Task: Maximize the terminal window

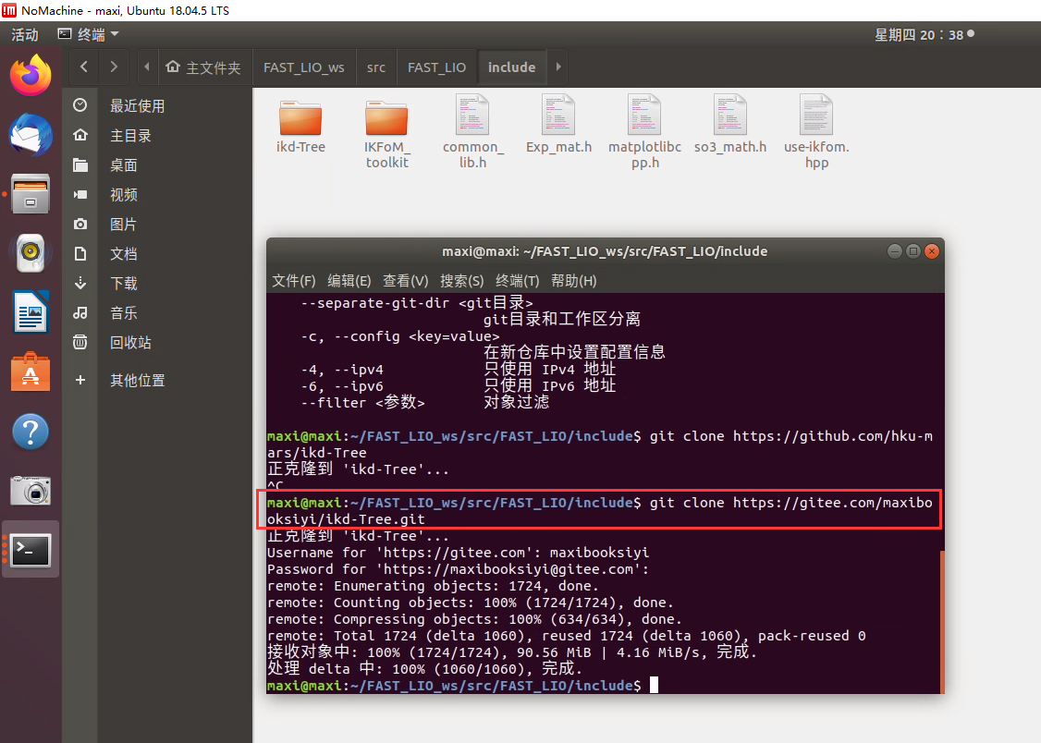Action: pyautogui.click(x=912, y=250)
